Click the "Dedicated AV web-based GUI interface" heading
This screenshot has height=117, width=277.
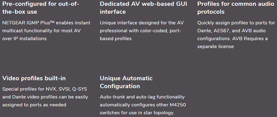(143, 8)
